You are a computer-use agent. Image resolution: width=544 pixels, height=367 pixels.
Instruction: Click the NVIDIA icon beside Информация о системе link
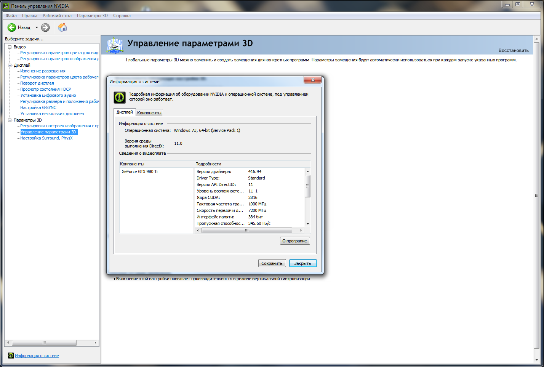(11, 356)
